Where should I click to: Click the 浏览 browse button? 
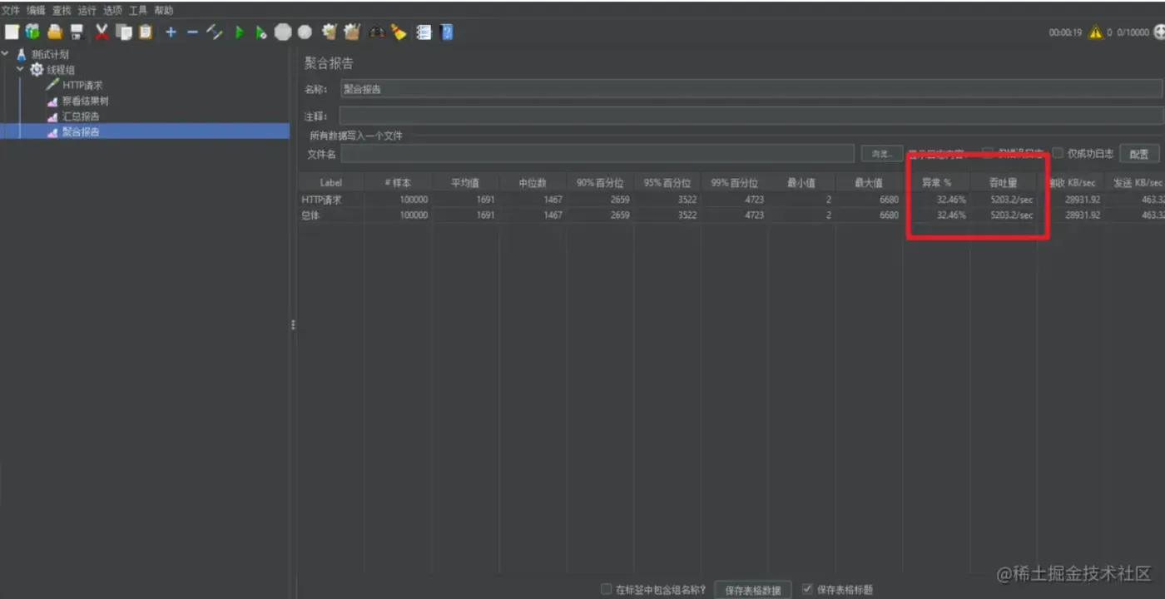(881, 154)
